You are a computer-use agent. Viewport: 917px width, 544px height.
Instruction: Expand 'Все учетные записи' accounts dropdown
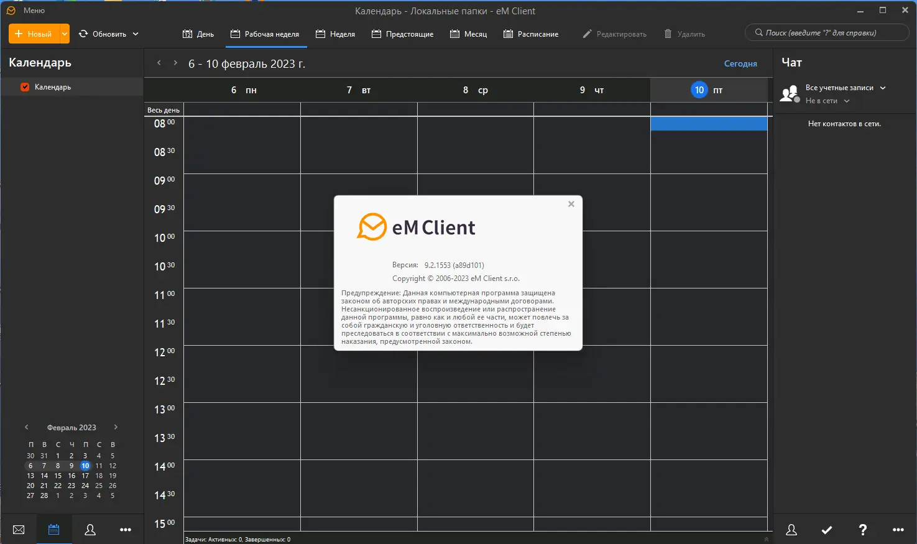(x=883, y=88)
